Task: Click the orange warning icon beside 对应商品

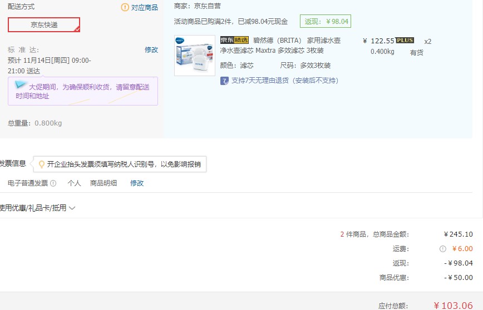Action: [125, 7]
